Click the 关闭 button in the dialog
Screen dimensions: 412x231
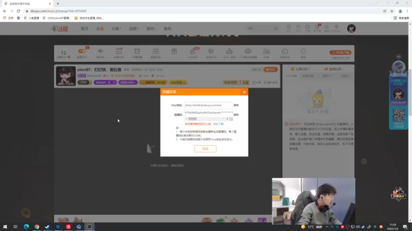(x=205, y=149)
